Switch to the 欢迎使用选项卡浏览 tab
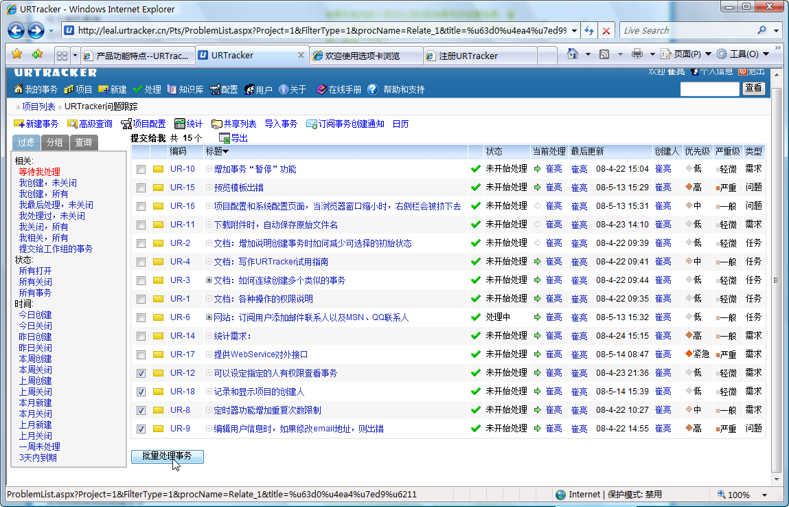Screen dimensions: 789x507 [x=366, y=56]
